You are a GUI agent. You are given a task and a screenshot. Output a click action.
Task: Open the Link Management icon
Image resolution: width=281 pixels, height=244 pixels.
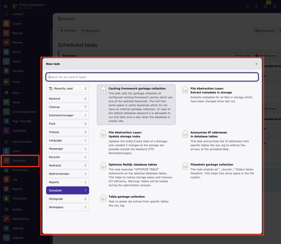tap(6, 112)
